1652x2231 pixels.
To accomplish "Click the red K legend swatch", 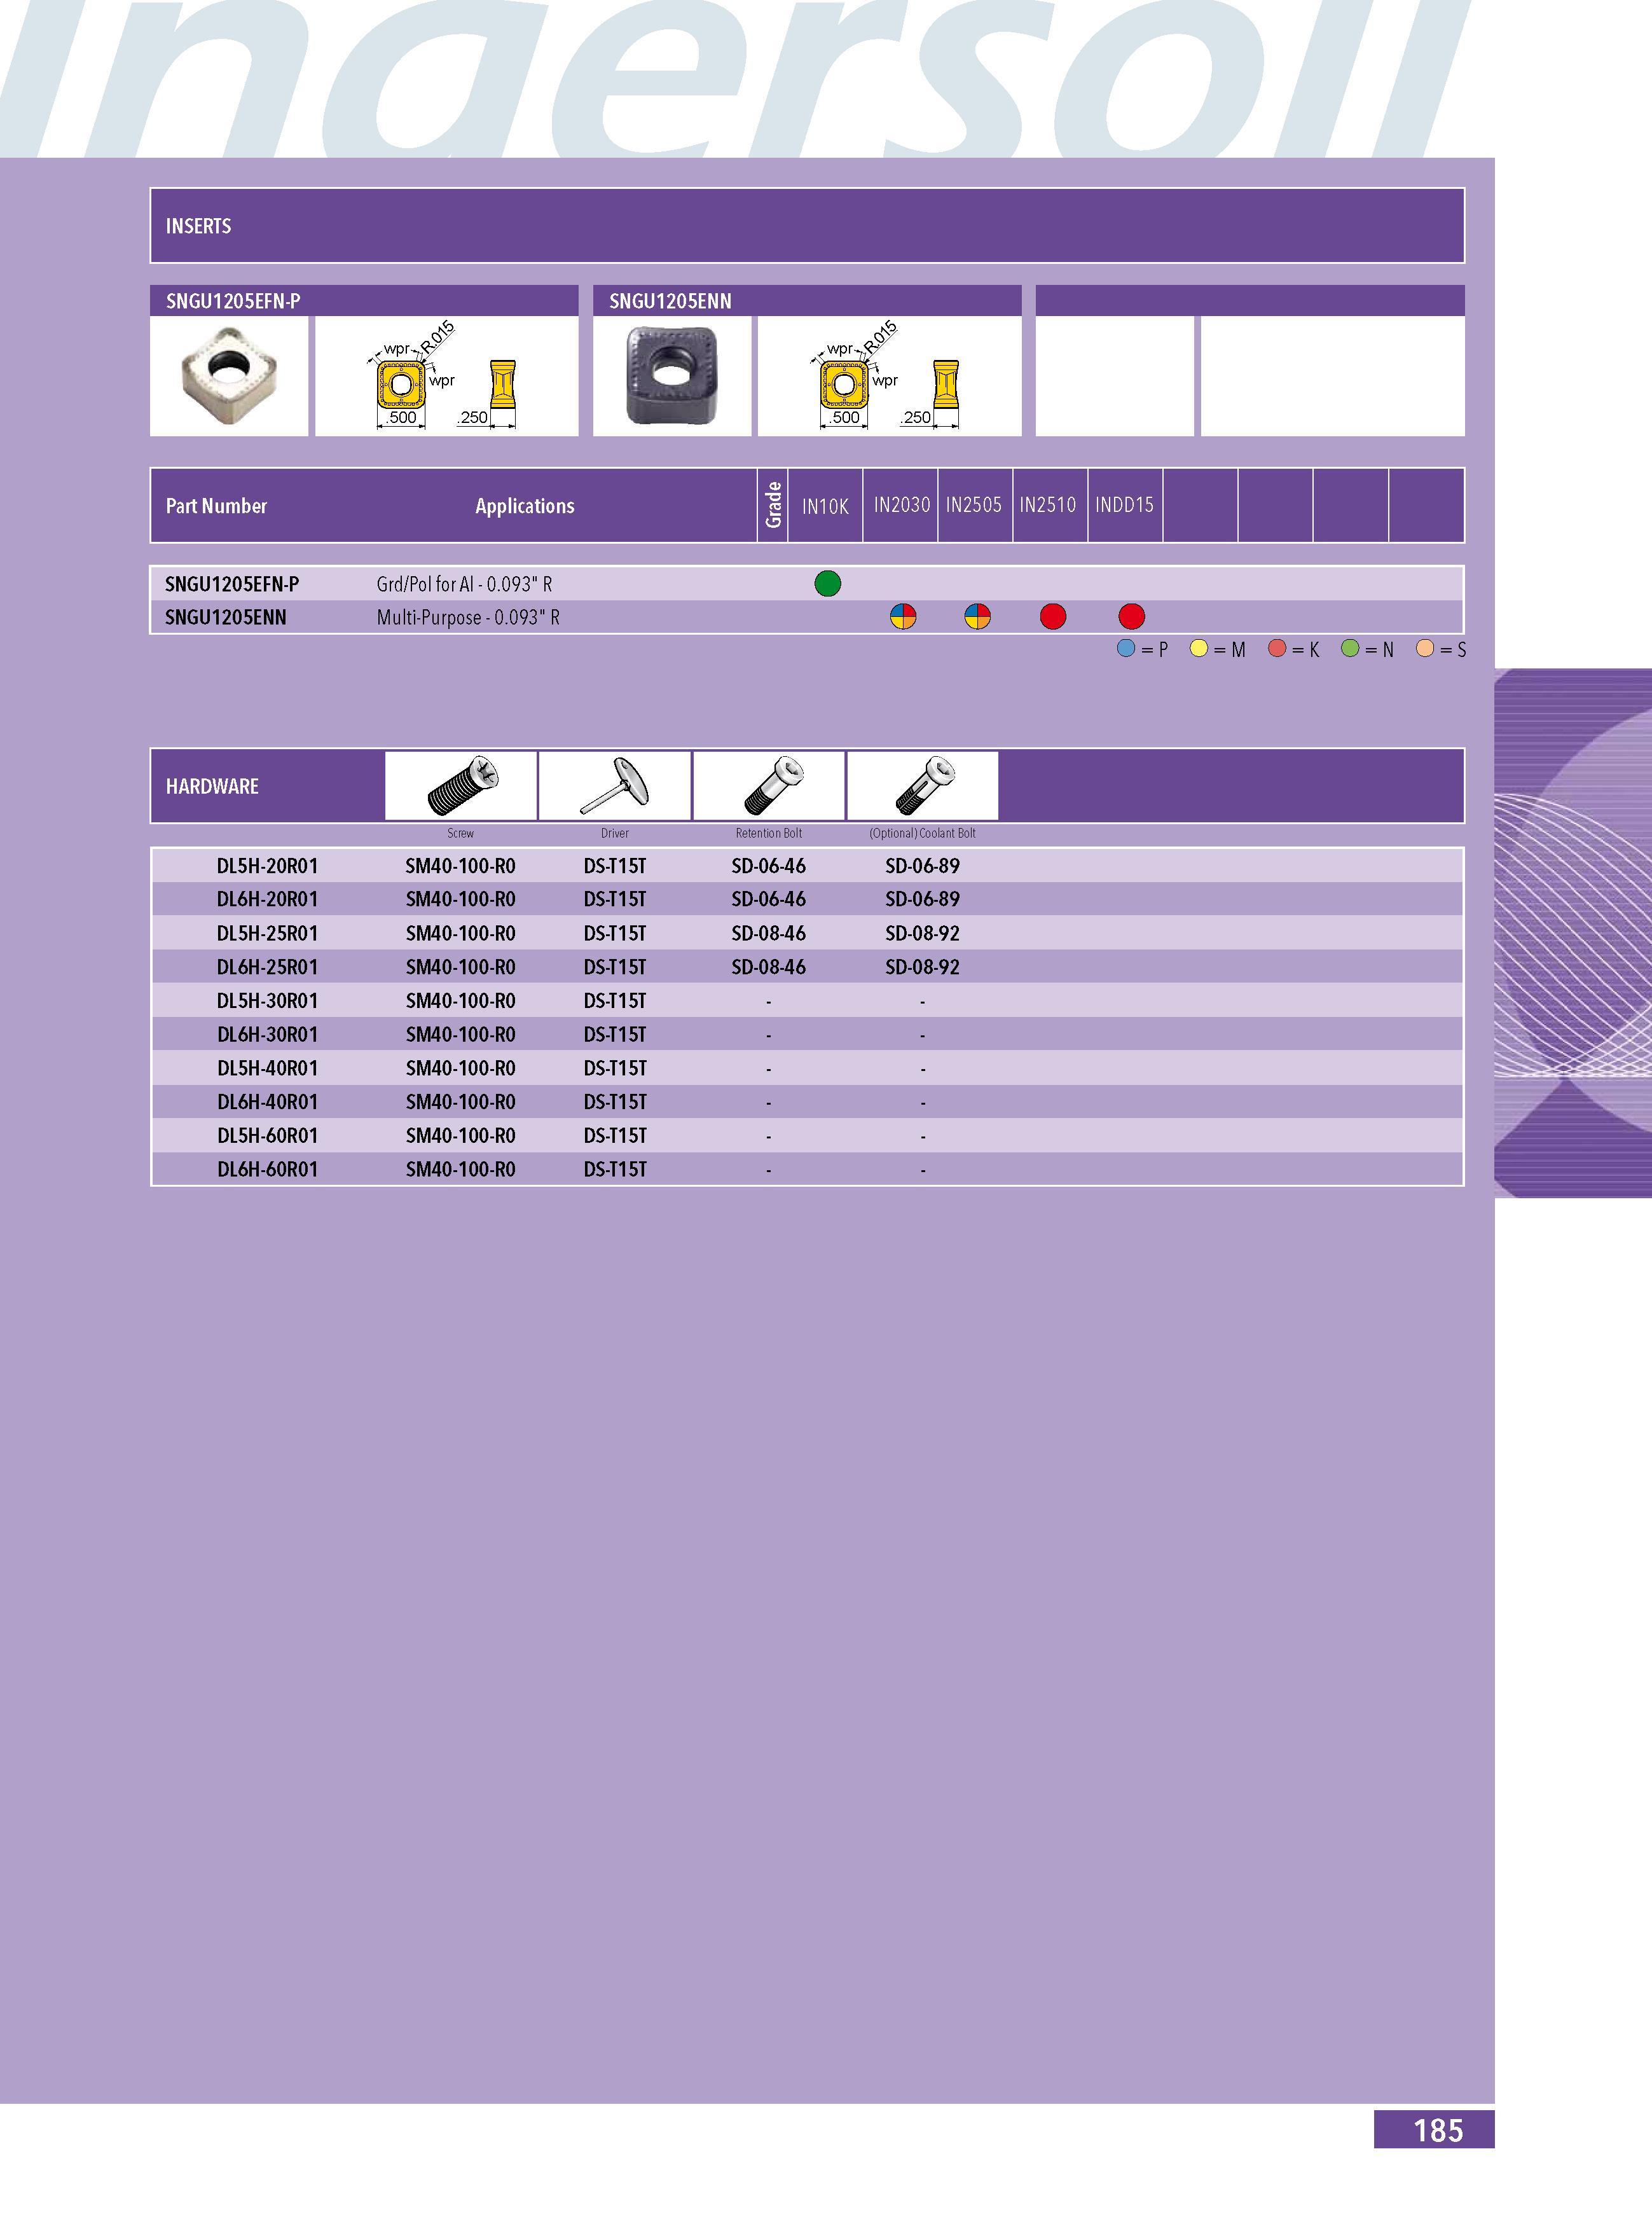I will coord(1277,648).
